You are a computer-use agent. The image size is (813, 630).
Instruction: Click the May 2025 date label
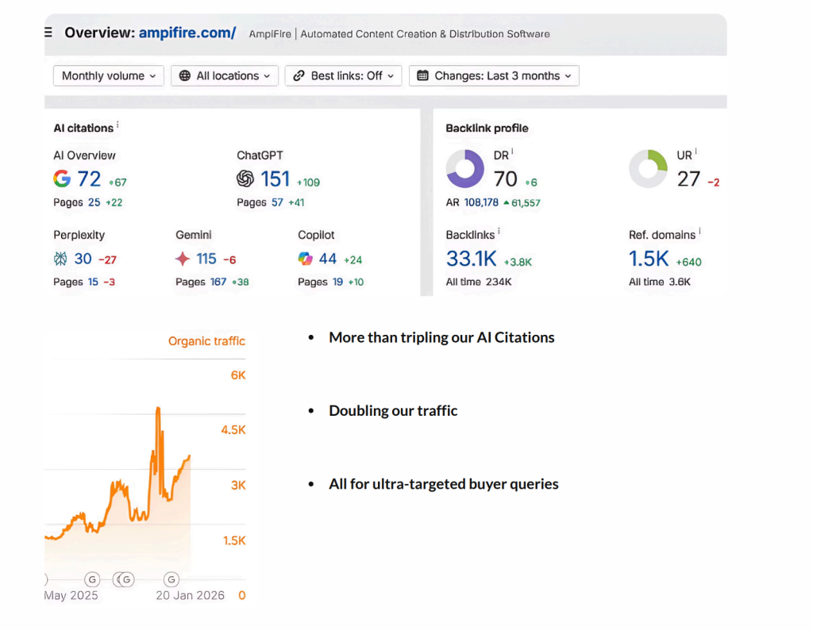[x=71, y=595]
